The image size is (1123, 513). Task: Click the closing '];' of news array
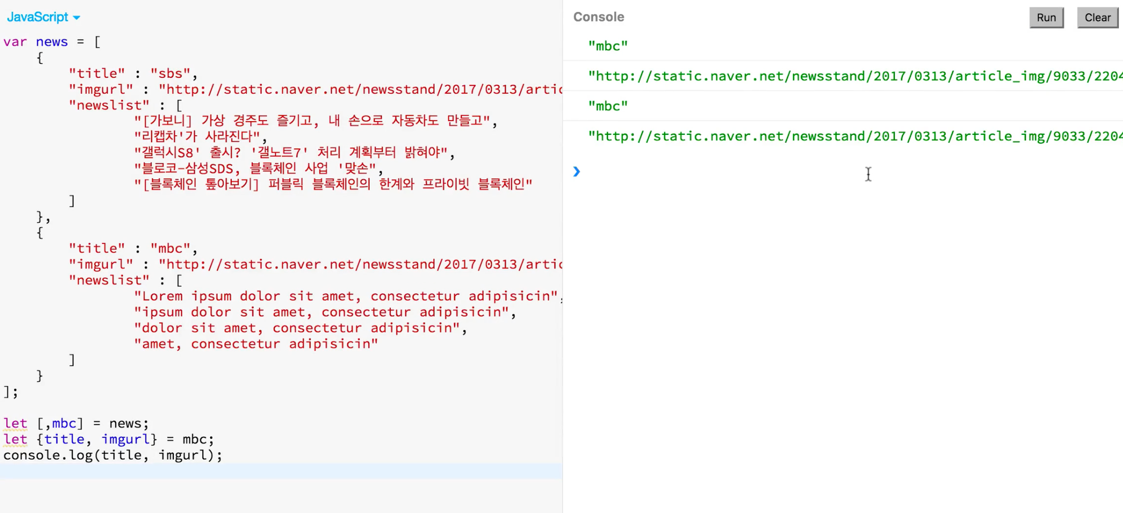point(11,391)
